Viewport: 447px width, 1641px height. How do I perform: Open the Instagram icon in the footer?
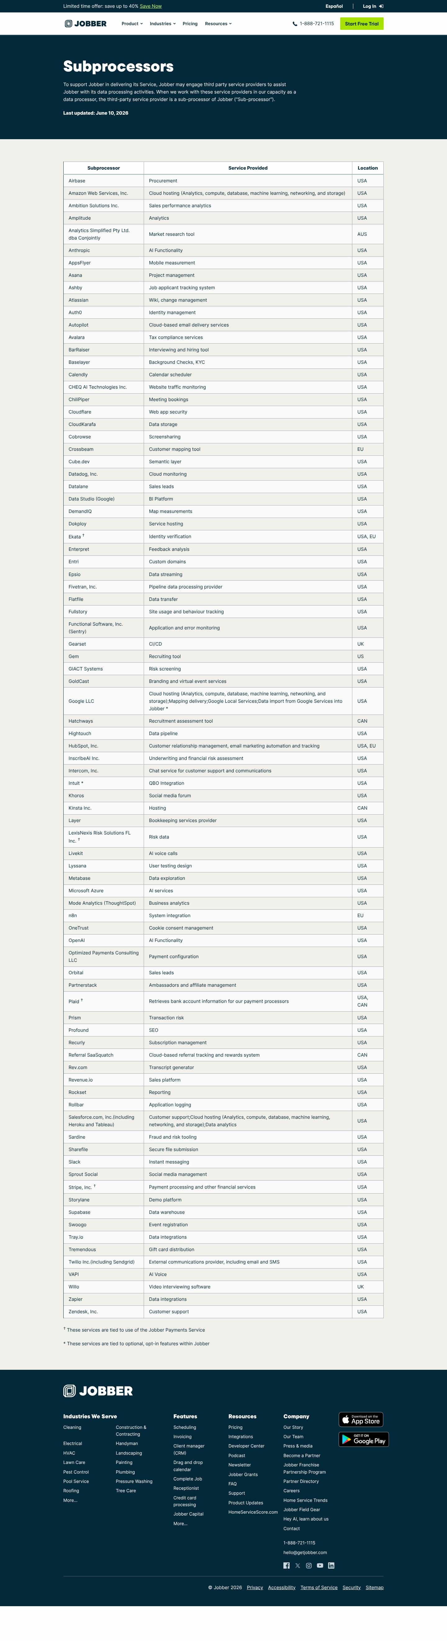[x=309, y=1565]
